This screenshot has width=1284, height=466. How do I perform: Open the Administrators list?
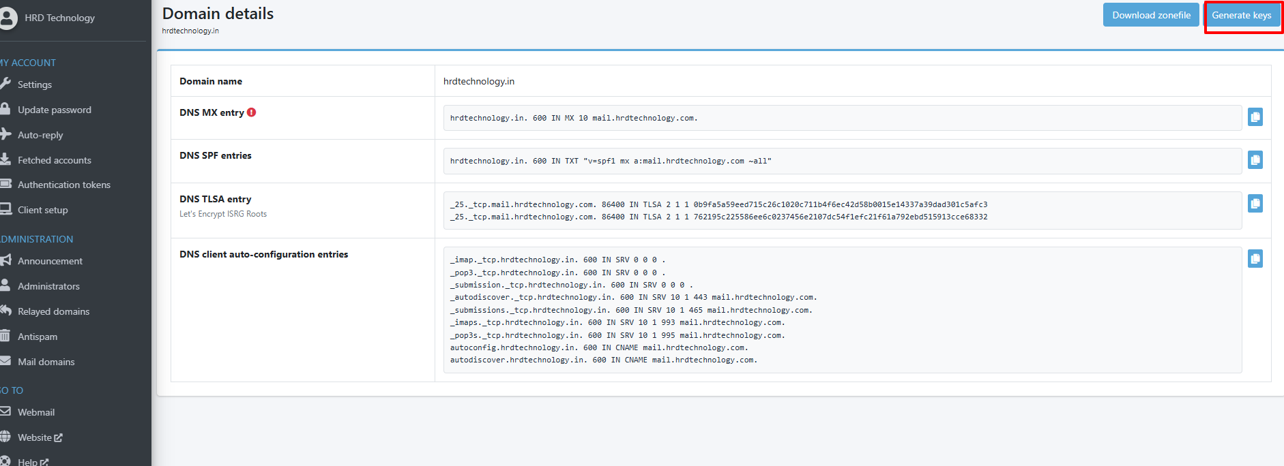tap(48, 286)
